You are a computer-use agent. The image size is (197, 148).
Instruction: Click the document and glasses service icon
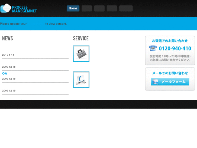pos(81,80)
